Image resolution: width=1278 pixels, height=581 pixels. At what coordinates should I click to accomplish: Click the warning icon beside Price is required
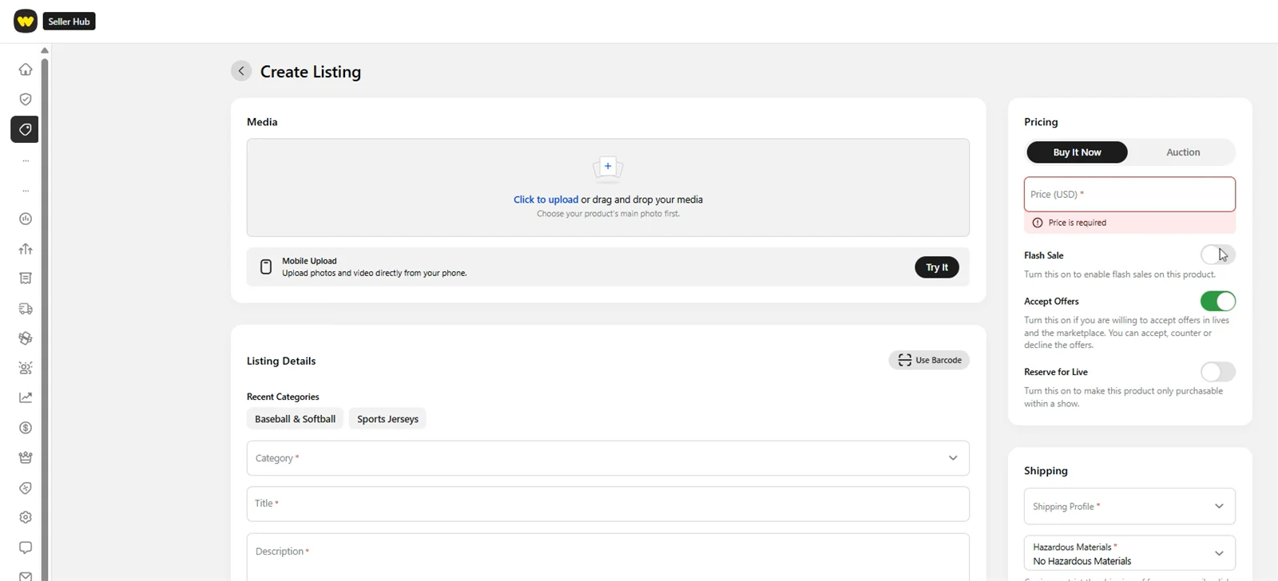click(1038, 223)
